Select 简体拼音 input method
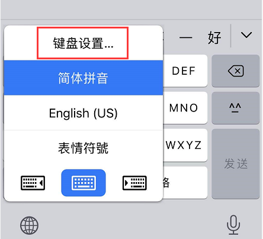The width and height of the screenshot is (263, 239). click(x=84, y=78)
